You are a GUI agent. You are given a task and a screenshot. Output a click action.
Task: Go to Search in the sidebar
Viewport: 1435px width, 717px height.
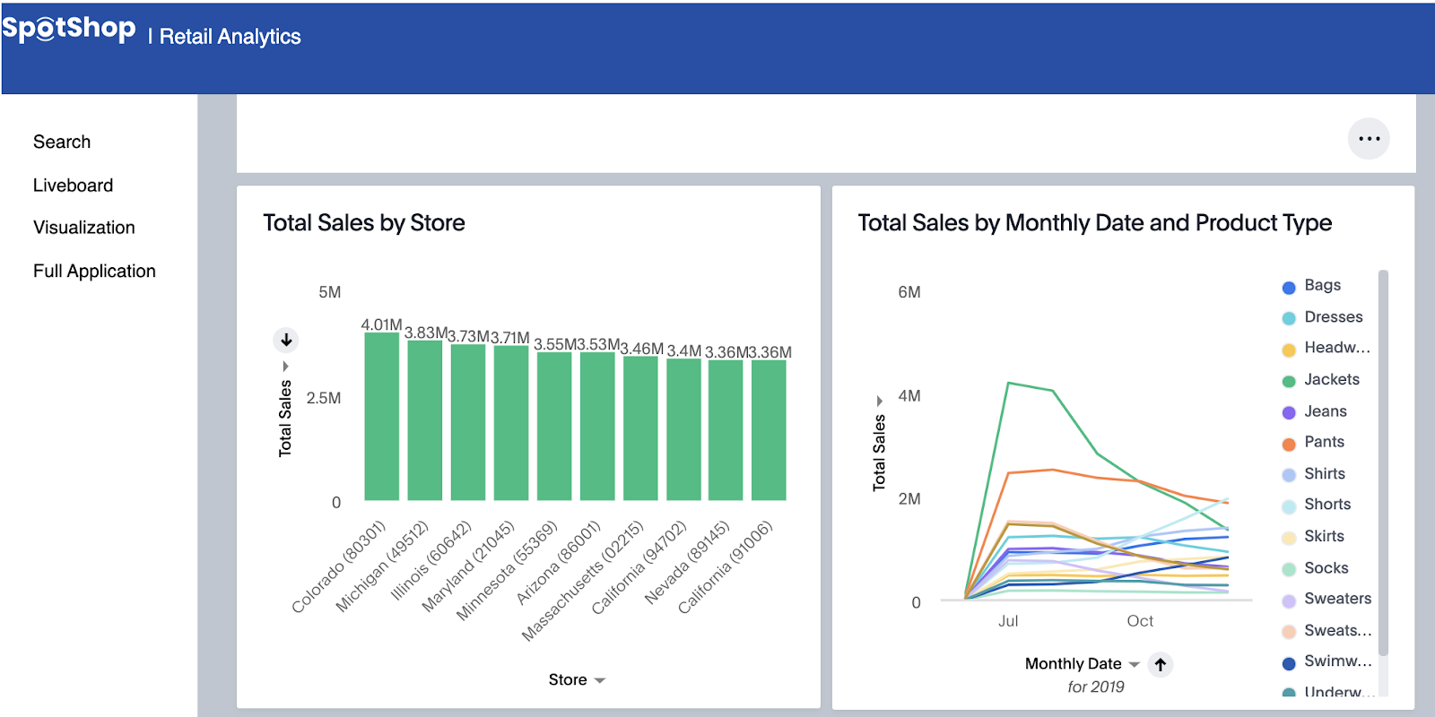[x=62, y=142]
